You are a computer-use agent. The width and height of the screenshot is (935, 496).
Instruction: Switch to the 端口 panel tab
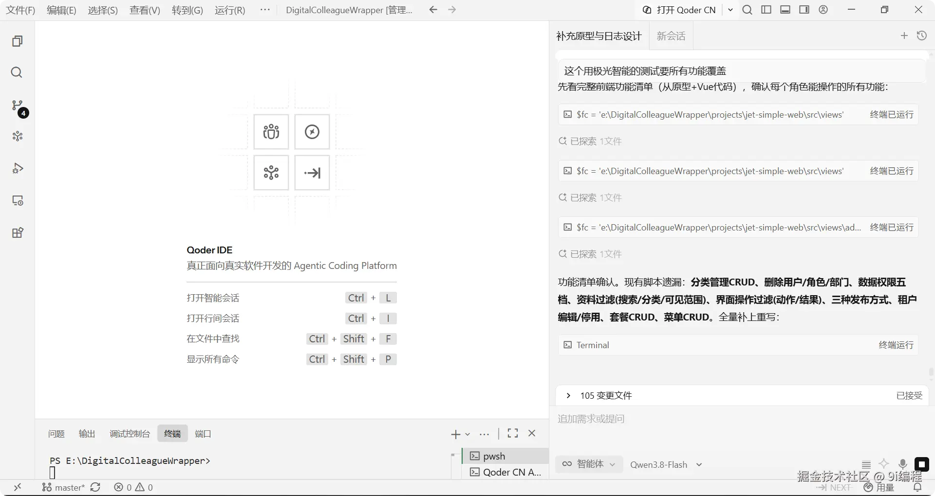[x=203, y=434]
